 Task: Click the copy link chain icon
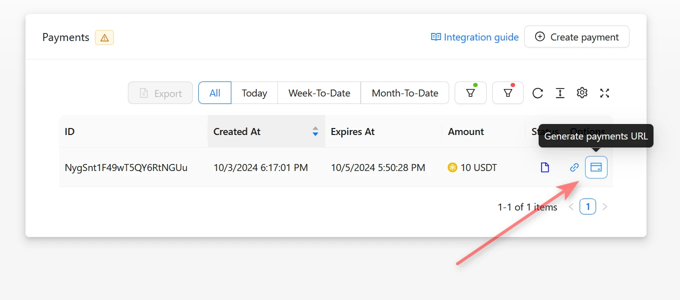575,167
